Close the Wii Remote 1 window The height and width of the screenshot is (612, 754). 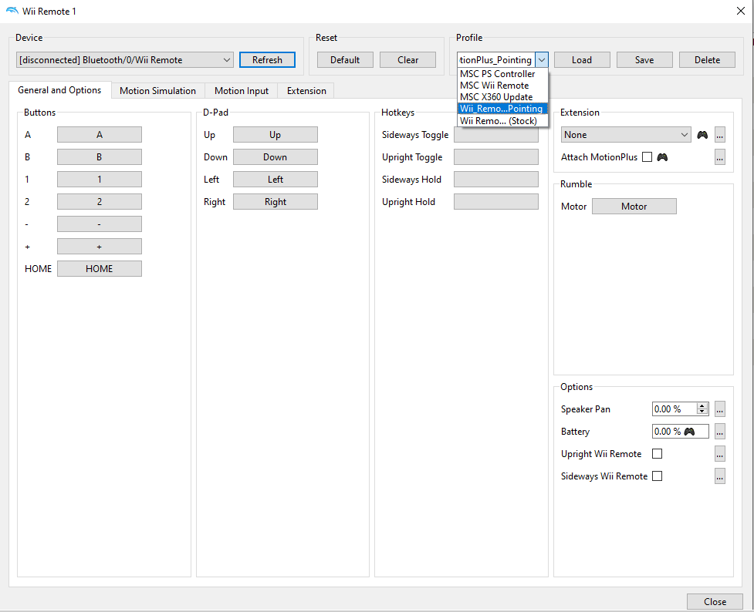741,11
